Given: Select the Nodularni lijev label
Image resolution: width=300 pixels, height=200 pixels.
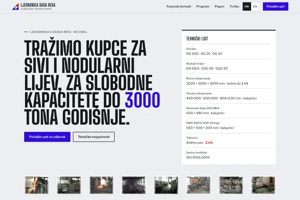Looking at the screenshot, I should 195,63.
